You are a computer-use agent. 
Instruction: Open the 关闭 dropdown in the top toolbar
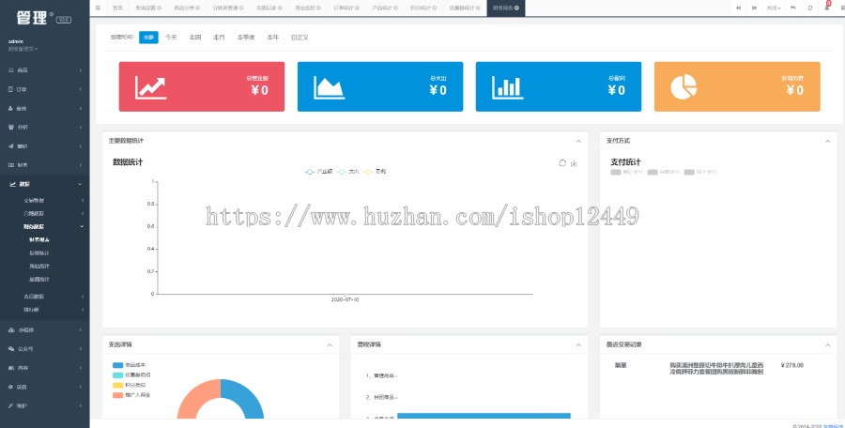click(773, 8)
